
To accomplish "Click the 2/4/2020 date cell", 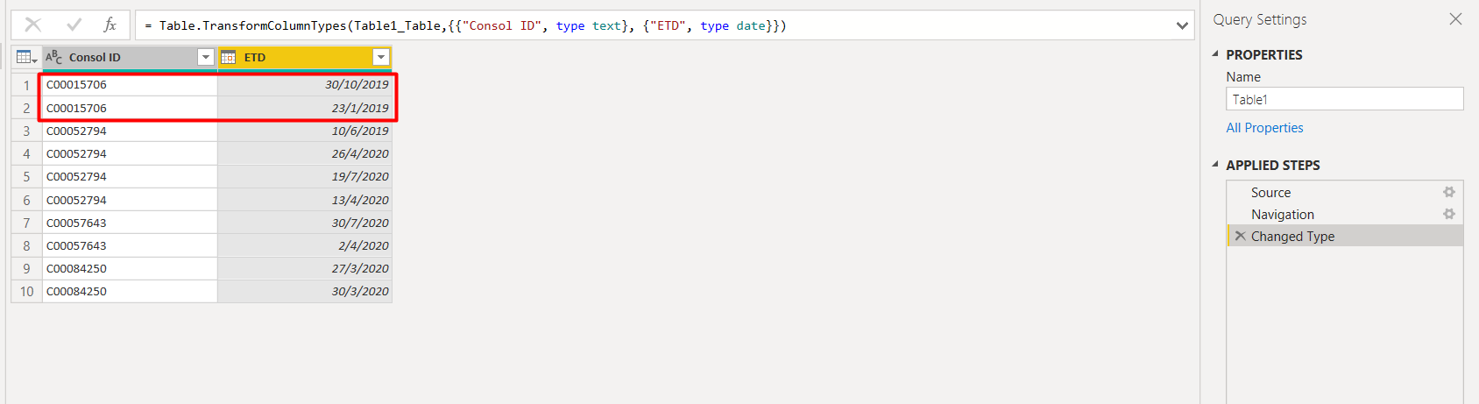I will (x=305, y=245).
